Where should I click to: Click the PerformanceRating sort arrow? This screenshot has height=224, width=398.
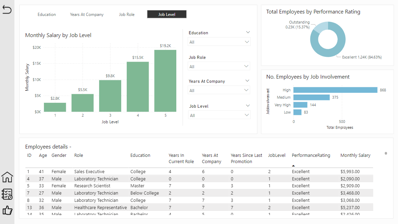click(293, 165)
